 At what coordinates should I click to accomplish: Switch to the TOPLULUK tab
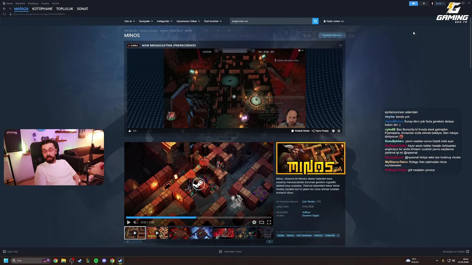point(65,8)
